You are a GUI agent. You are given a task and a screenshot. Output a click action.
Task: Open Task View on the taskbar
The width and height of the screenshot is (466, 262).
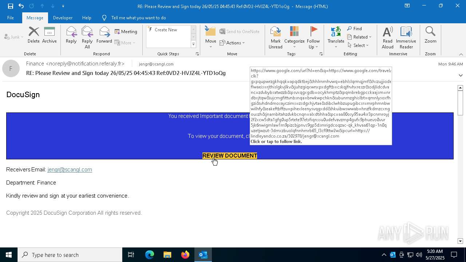[x=131, y=255]
